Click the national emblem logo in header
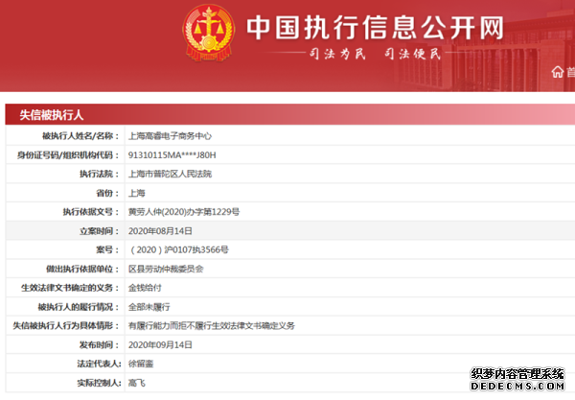The height and width of the screenshot is (400, 575). tap(209, 33)
